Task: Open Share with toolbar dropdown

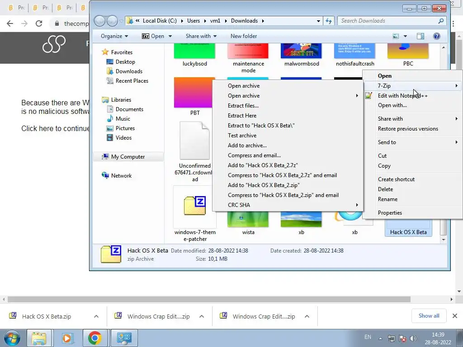Action: pos(201,36)
